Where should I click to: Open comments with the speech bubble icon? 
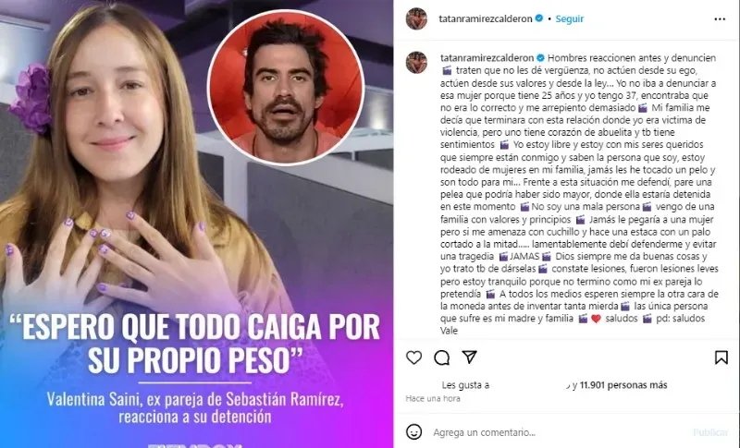(442, 358)
